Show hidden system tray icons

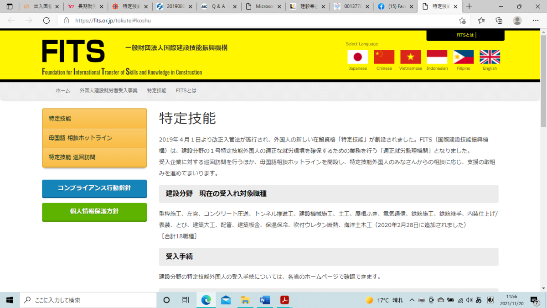[412, 300]
